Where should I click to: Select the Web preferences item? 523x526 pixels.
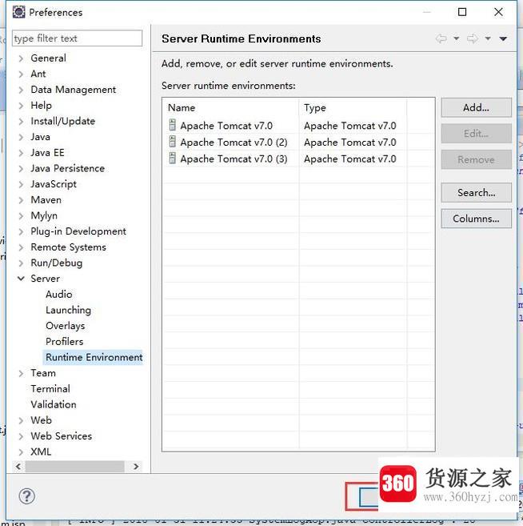[42, 420]
